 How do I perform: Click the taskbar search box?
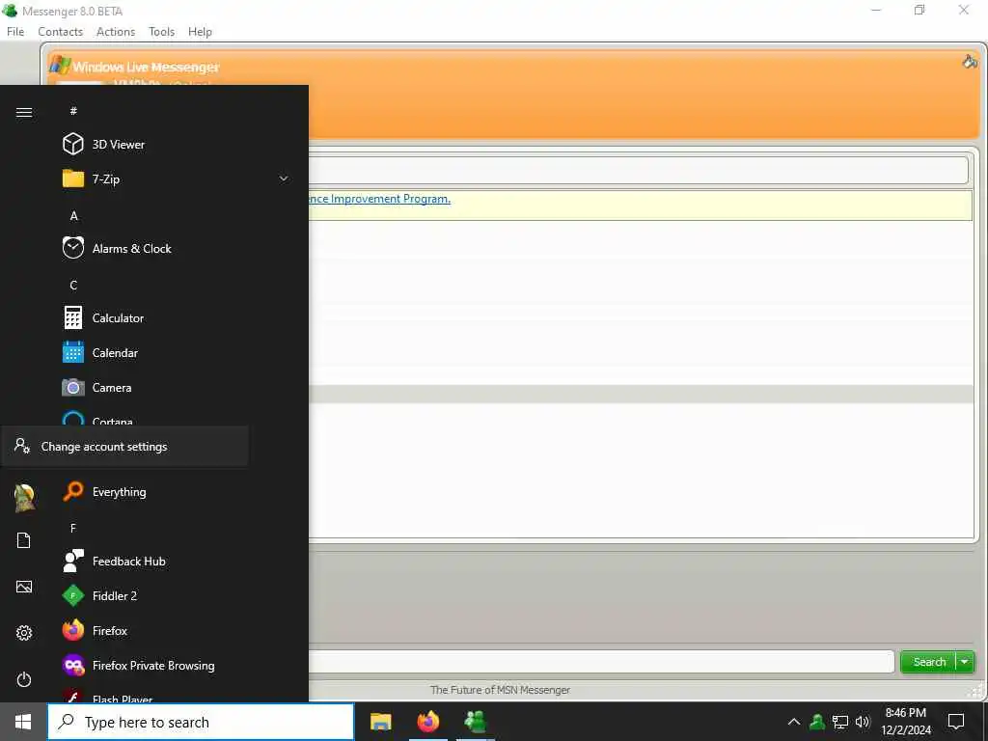point(201,722)
